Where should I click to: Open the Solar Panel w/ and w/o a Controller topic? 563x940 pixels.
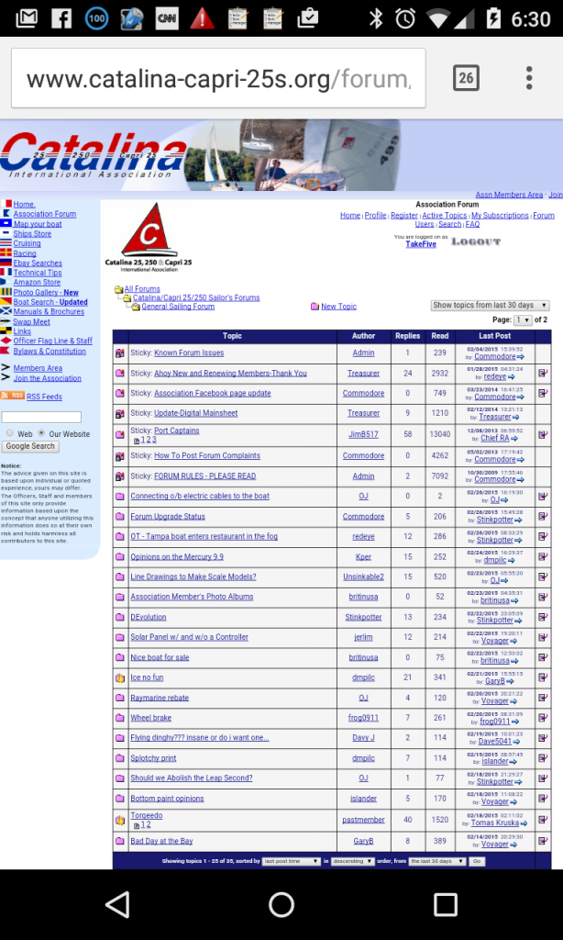(x=189, y=637)
